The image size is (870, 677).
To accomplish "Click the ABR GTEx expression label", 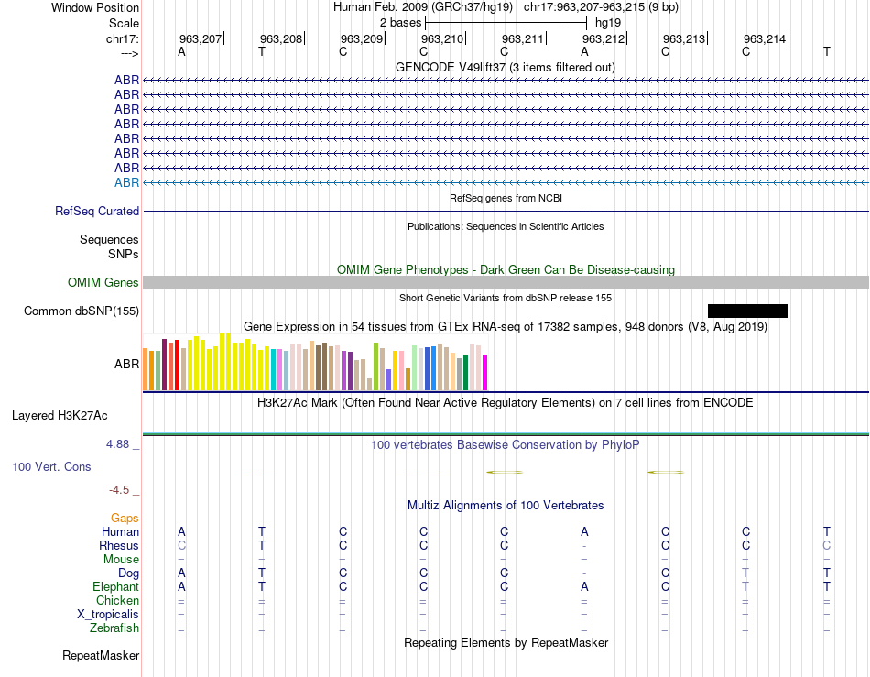I will click(126, 364).
